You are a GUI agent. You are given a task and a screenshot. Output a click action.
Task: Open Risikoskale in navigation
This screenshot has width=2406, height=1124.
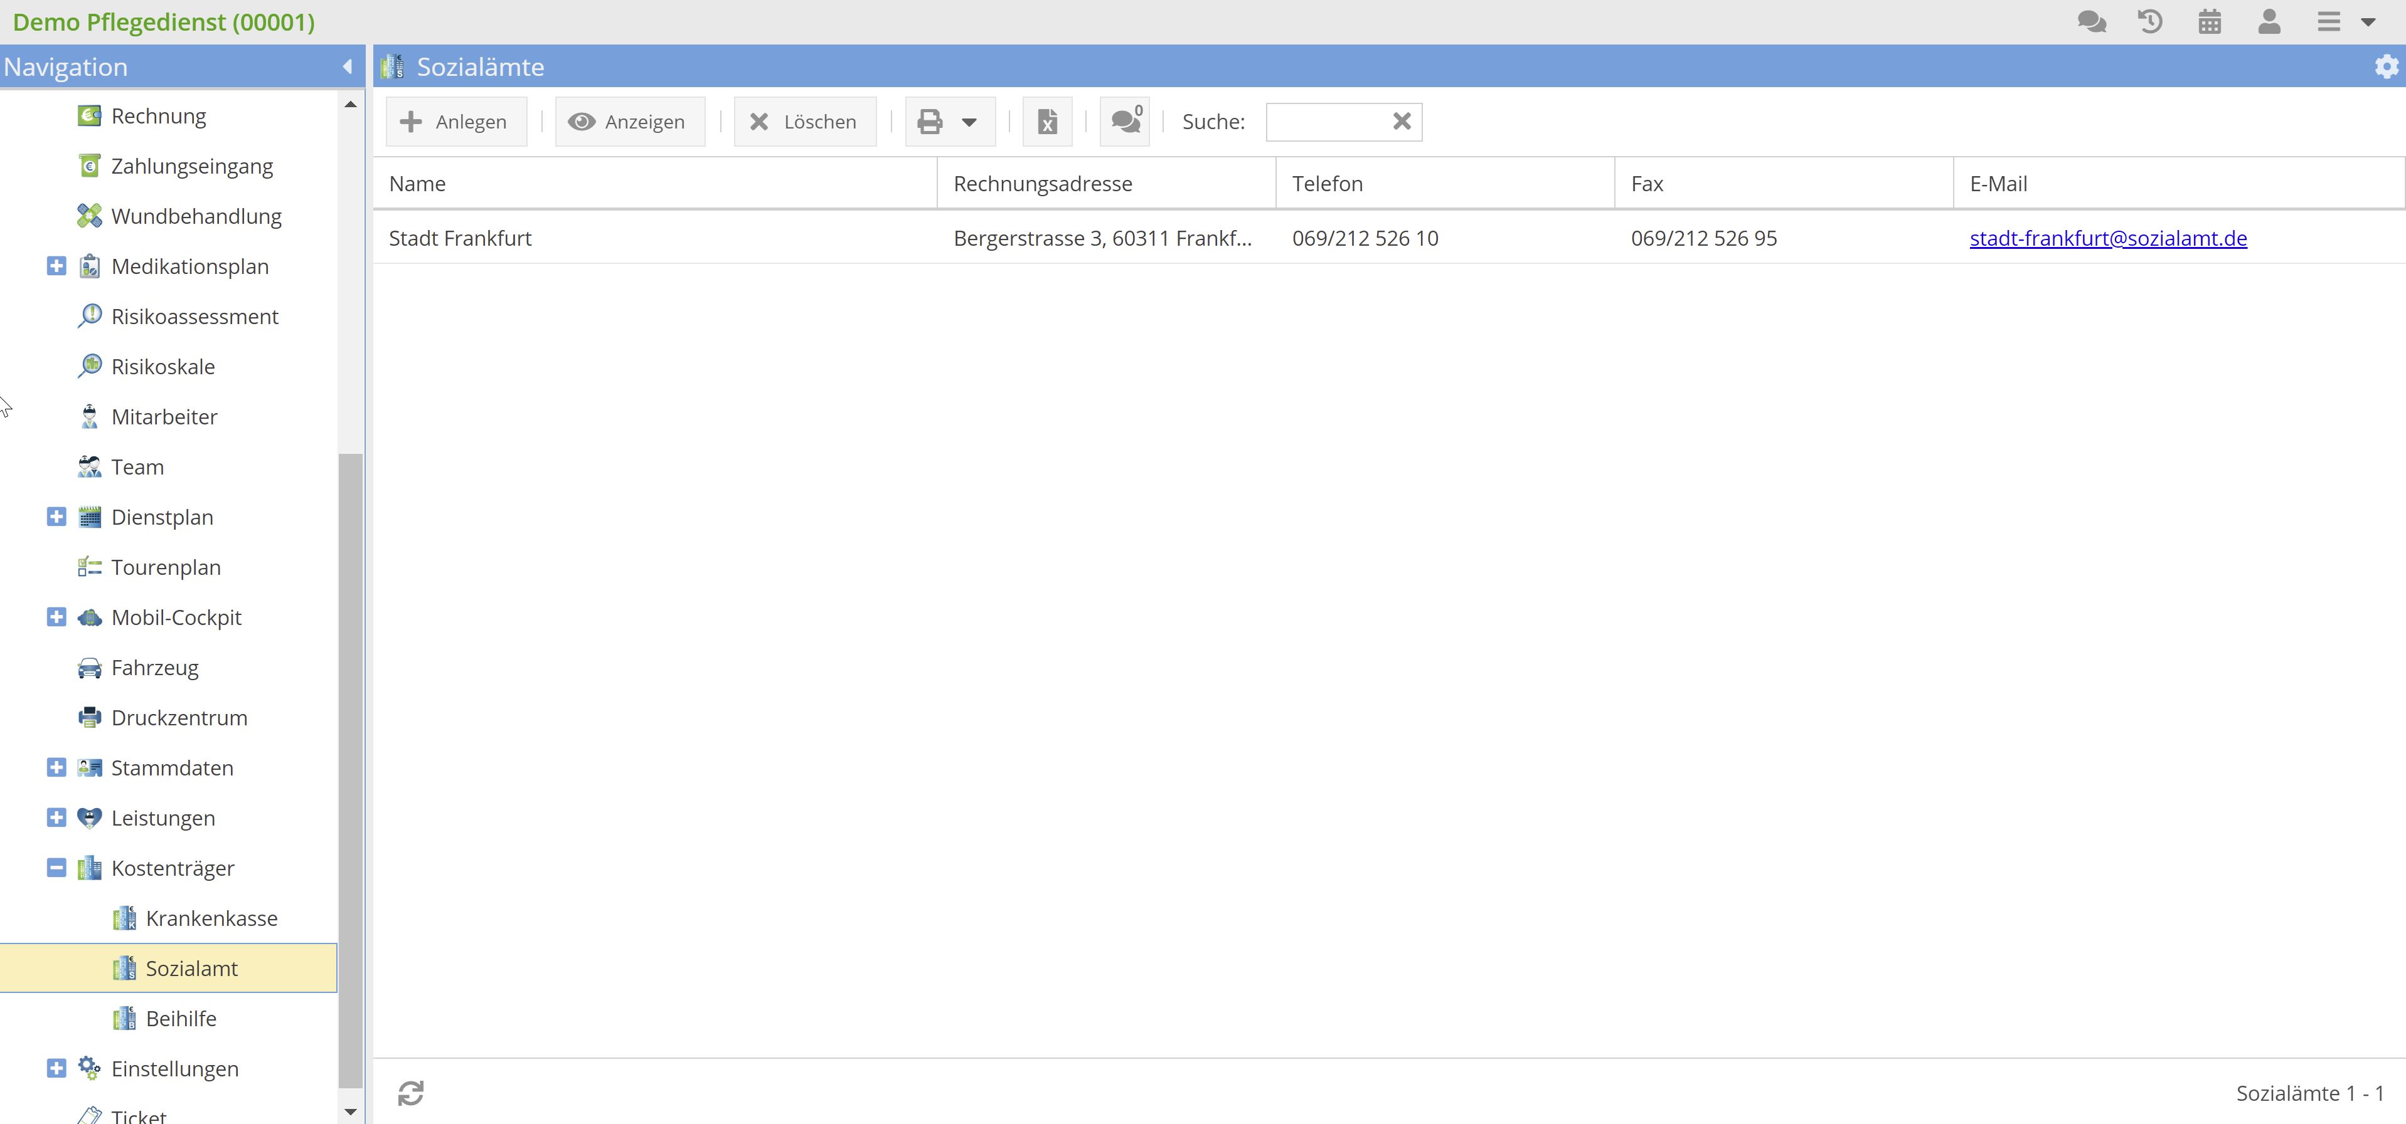click(x=162, y=367)
